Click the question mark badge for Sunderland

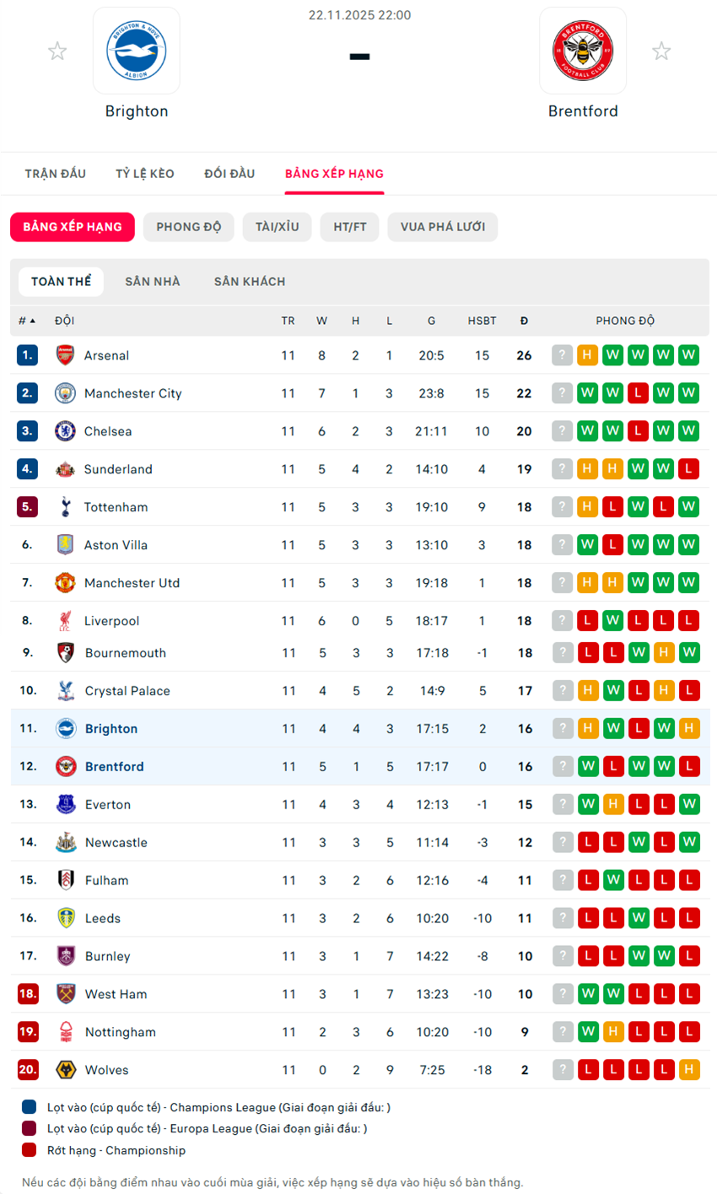point(563,469)
